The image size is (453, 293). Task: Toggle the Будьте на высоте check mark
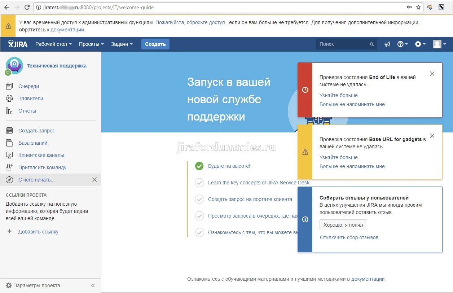[x=199, y=166]
